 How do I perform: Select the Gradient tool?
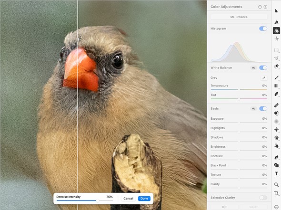(x=276, y=86)
